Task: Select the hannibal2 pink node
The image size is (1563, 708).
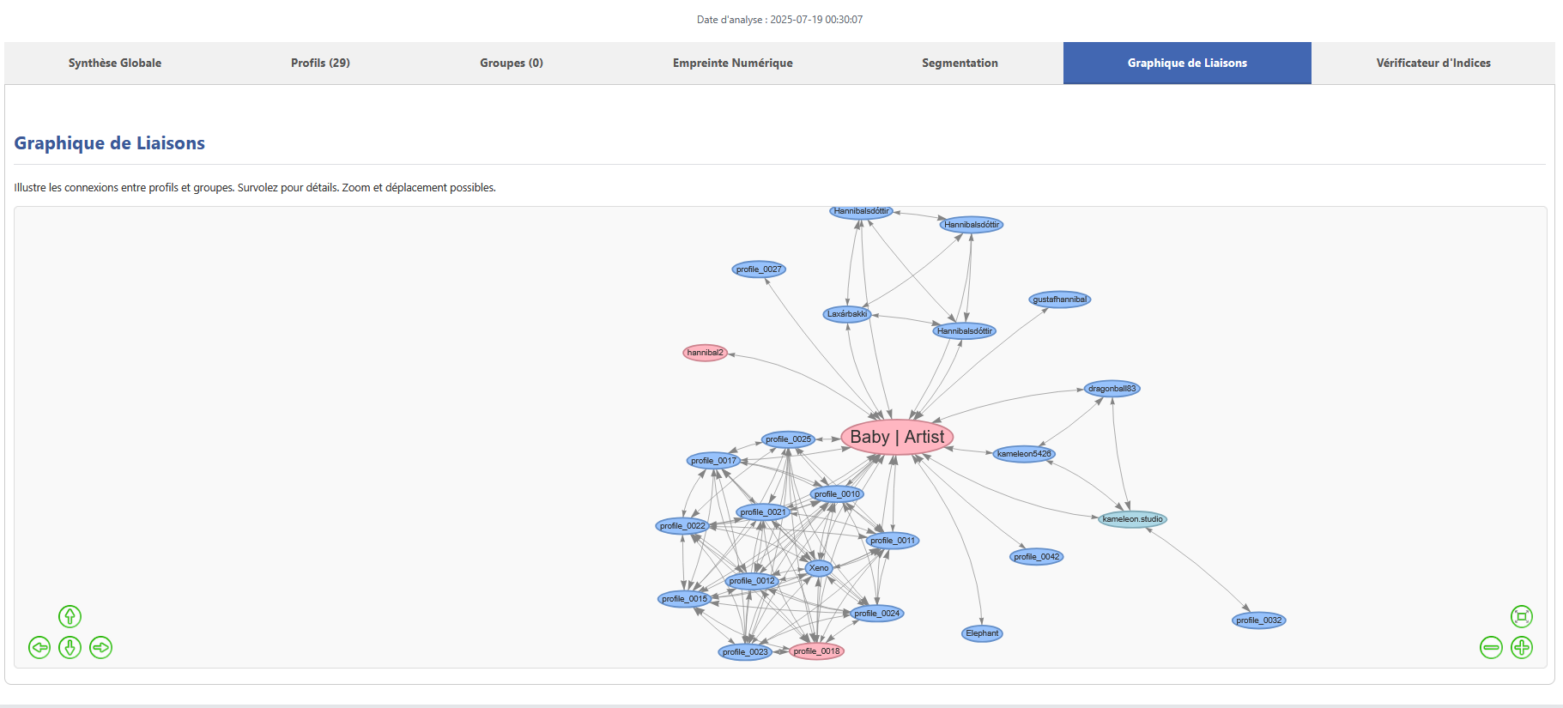Action: click(x=705, y=353)
